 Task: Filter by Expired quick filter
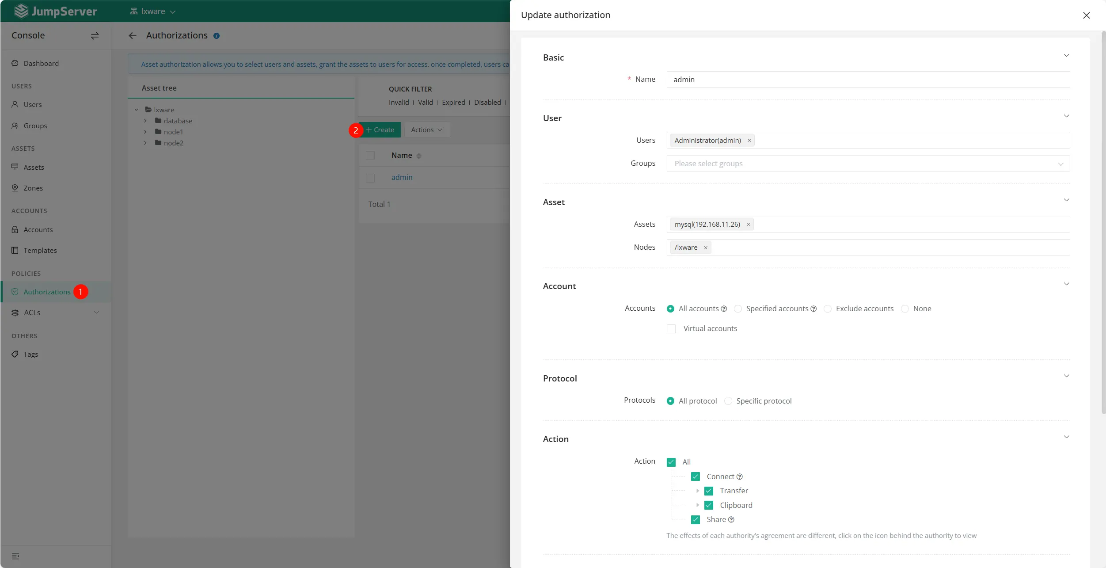tap(453, 102)
